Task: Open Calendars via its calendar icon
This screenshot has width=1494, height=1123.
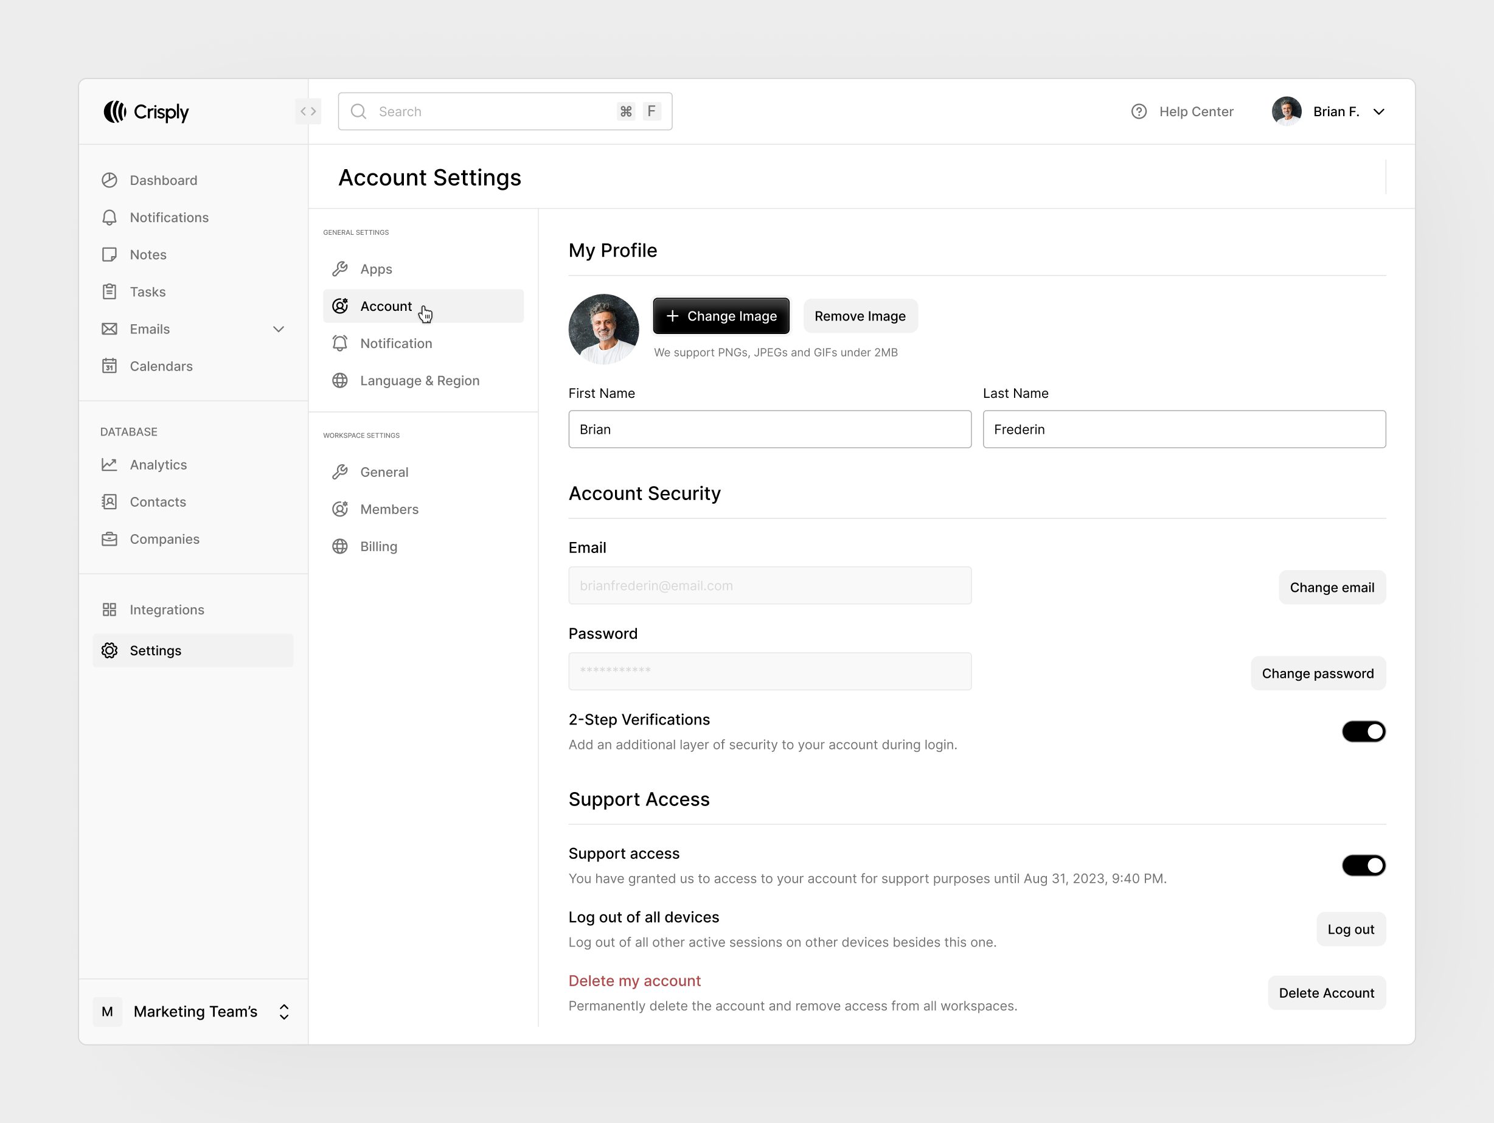Action: coord(109,366)
